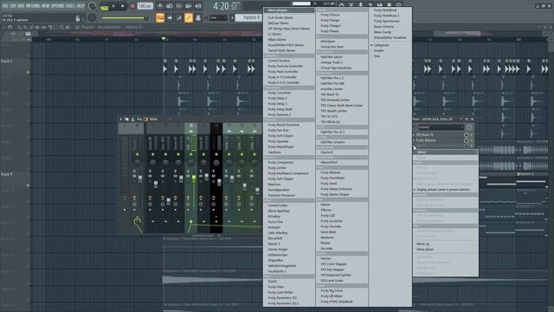Open the OPTIONS menu
This screenshot has height=312, width=554.
point(58,6)
